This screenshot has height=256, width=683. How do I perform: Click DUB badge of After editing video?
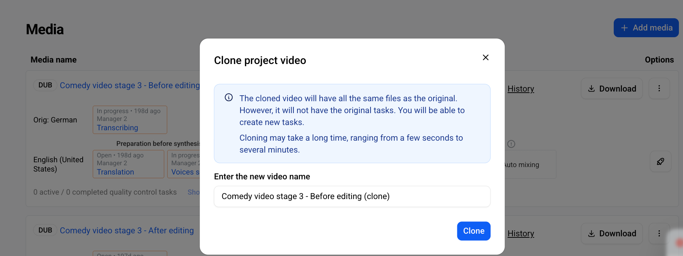[45, 230]
